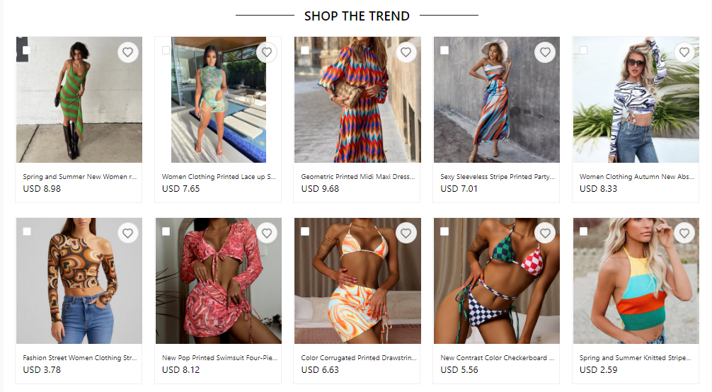Tick checkbox on Geometric Printed Midi Maxi Dress

point(305,50)
